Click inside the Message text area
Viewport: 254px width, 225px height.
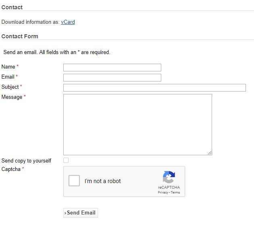pos(138,125)
